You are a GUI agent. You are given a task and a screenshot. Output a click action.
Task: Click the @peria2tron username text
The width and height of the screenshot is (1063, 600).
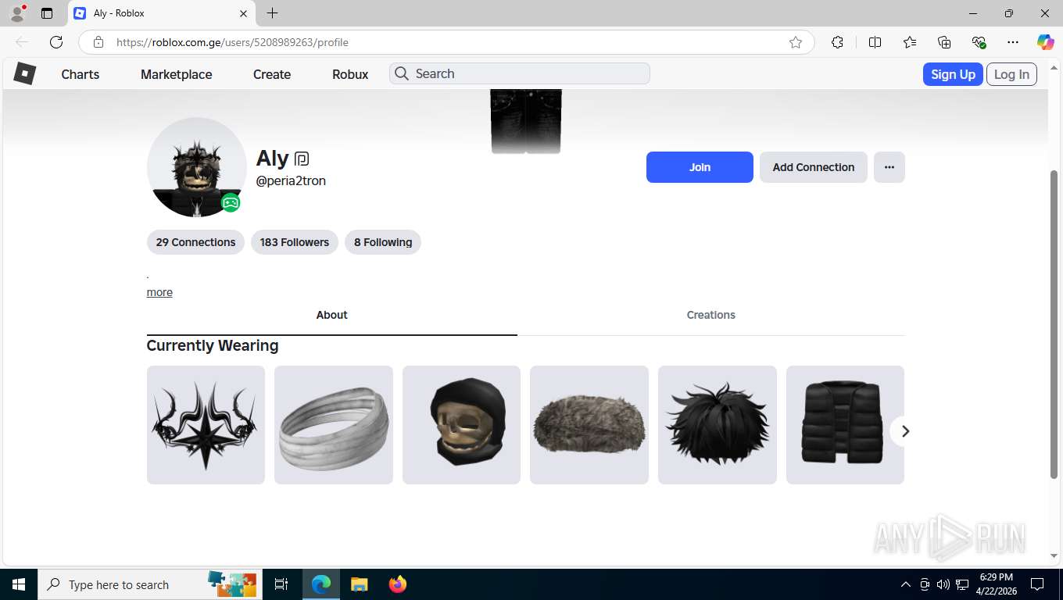291,180
